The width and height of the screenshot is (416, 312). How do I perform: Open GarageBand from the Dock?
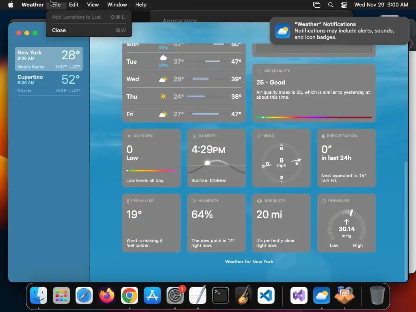click(x=243, y=295)
